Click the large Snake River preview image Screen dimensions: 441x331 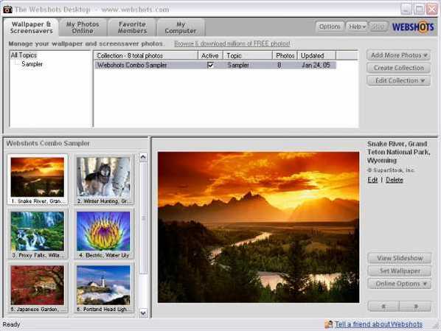click(x=258, y=227)
